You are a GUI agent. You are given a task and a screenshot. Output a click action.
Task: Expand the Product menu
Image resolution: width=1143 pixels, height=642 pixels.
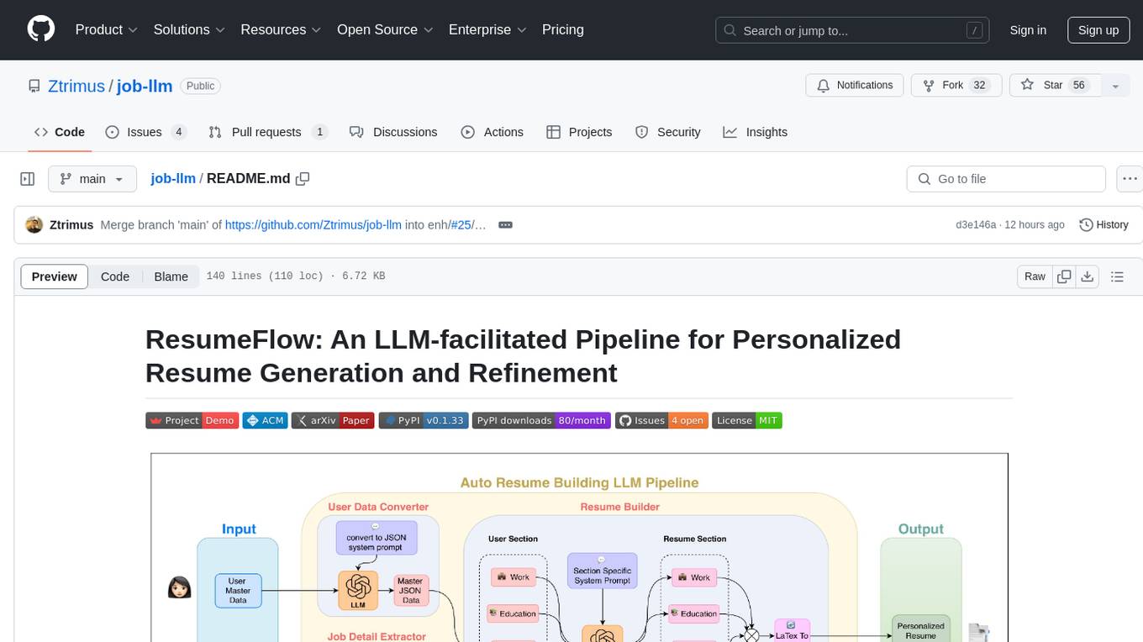tap(107, 29)
